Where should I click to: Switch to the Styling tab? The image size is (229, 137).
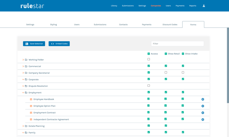[x=54, y=25]
